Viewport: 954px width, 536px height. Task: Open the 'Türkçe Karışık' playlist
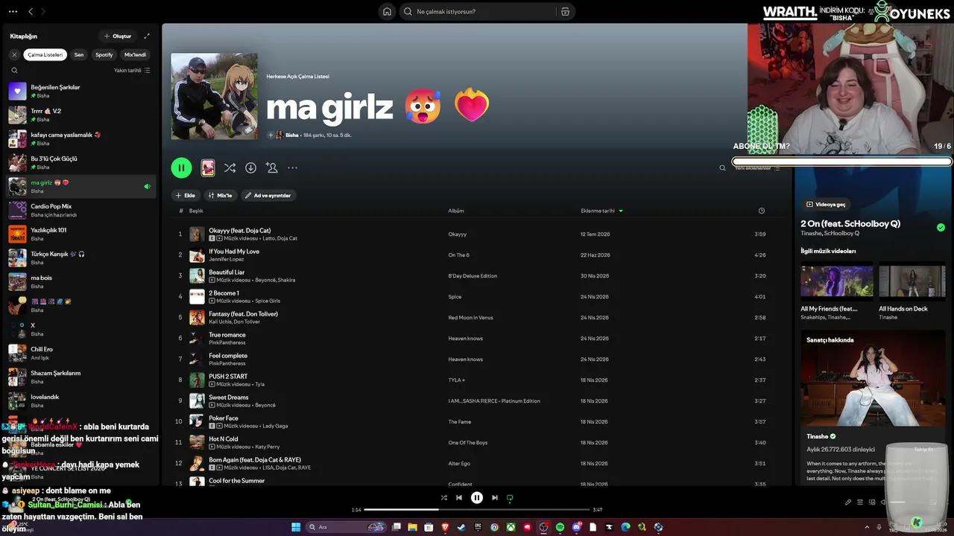80,258
